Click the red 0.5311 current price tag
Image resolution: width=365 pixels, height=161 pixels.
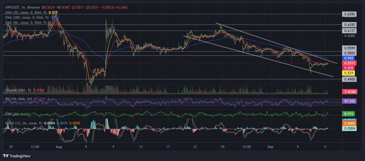348,63
